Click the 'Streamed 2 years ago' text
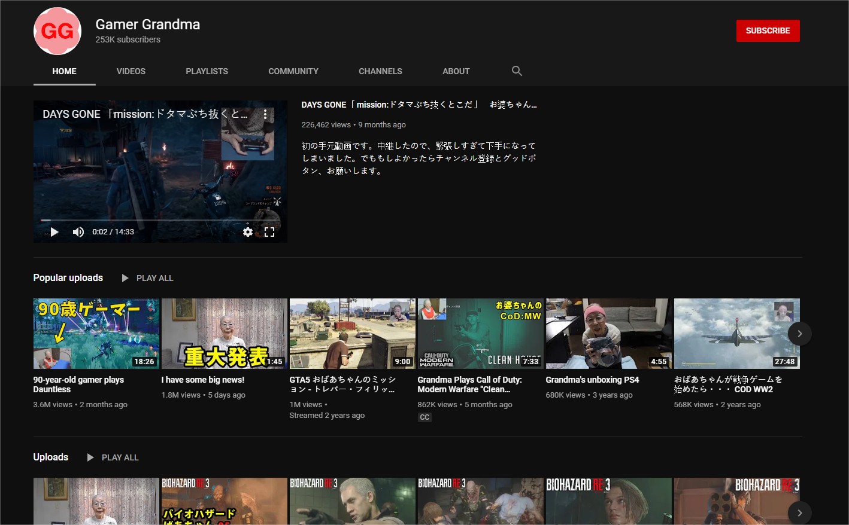 [x=327, y=416]
